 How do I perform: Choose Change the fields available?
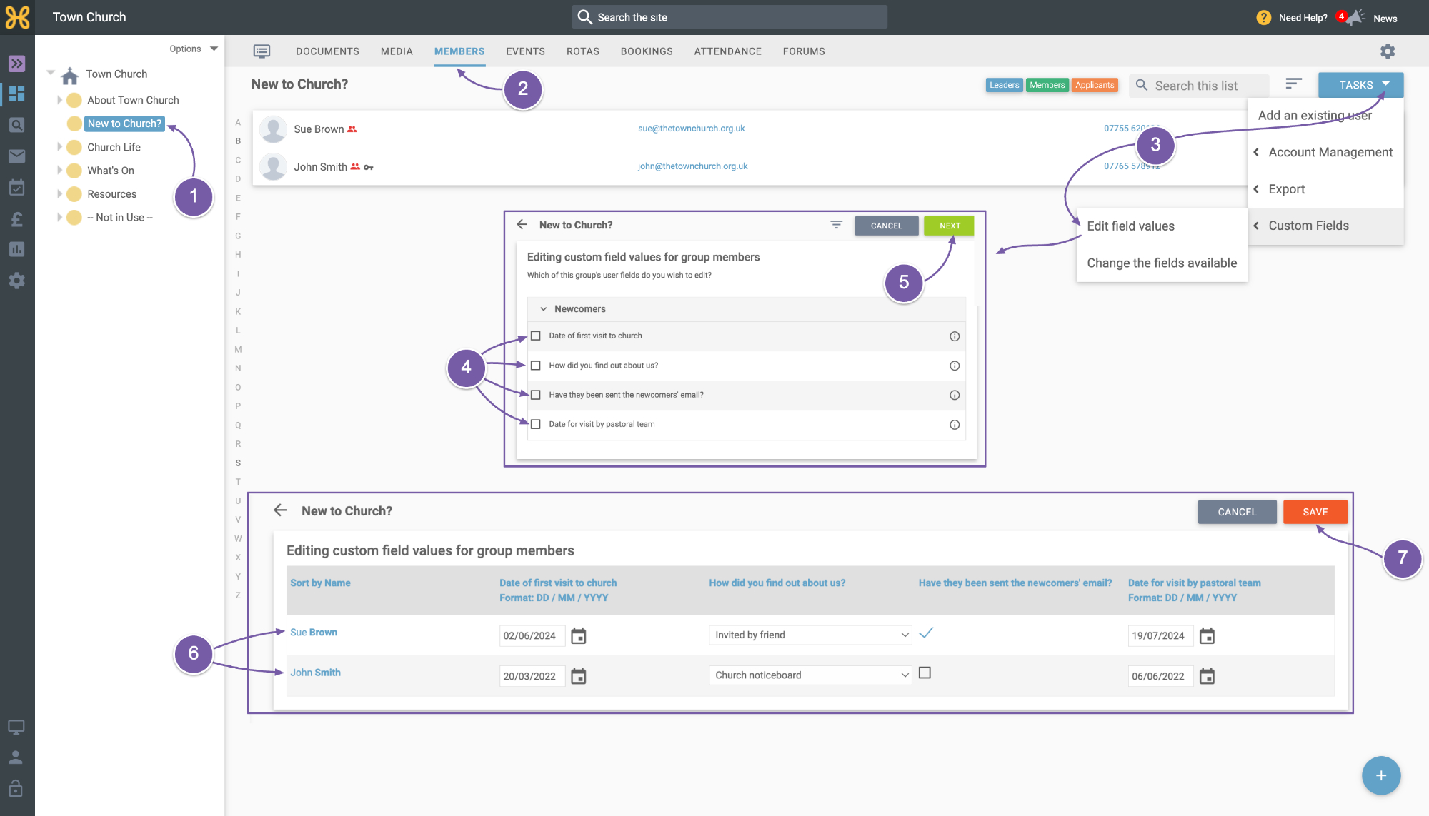(x=1162, y=263)
